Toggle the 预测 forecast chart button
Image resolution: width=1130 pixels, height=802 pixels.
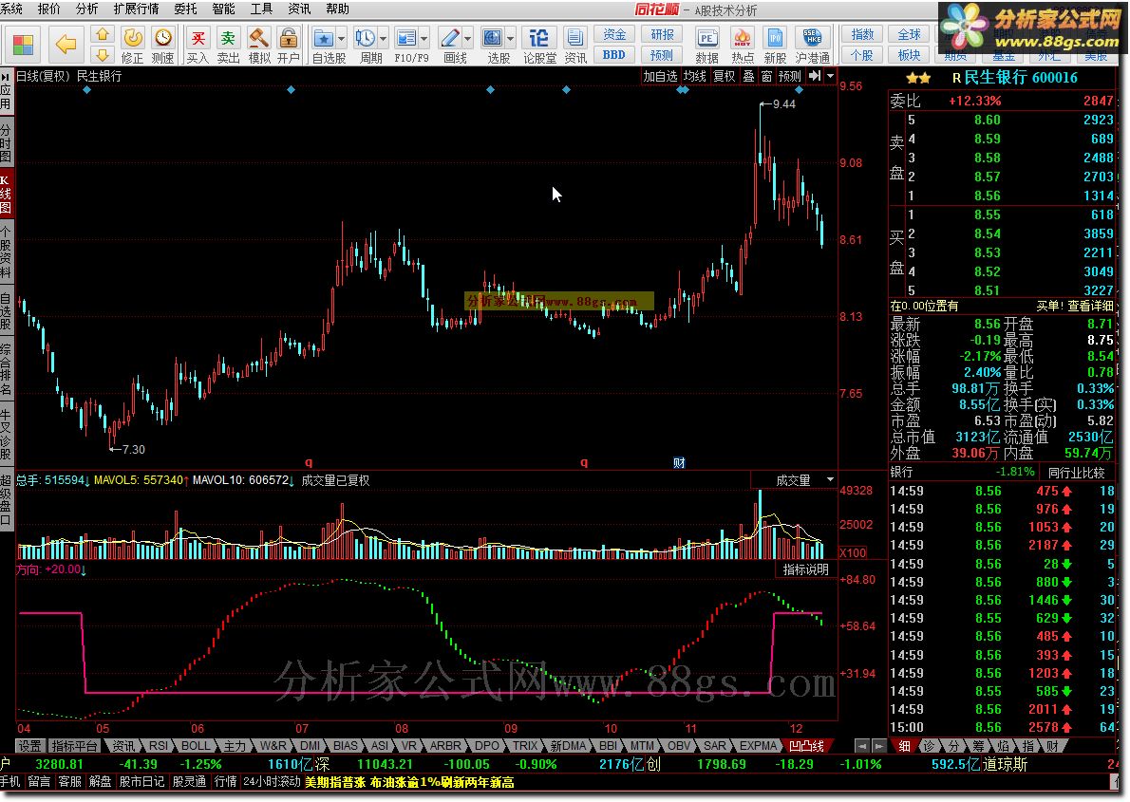click(x=789, y=76)
